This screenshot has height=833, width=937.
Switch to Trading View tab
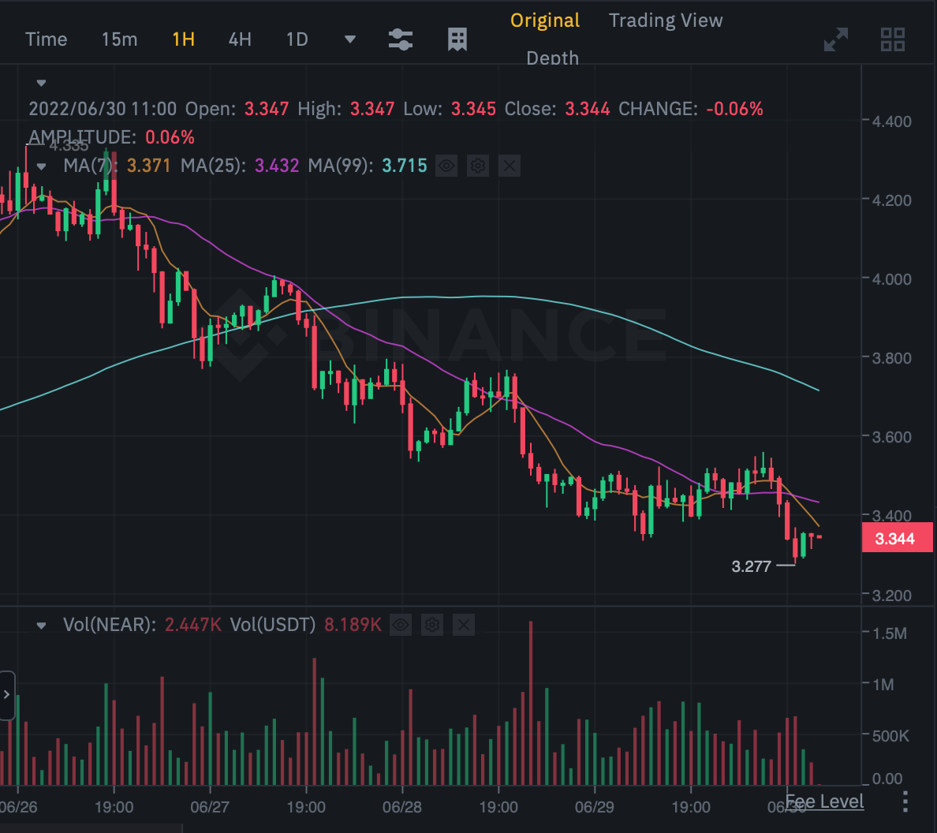pyautogui.click(x=665, y=21)
